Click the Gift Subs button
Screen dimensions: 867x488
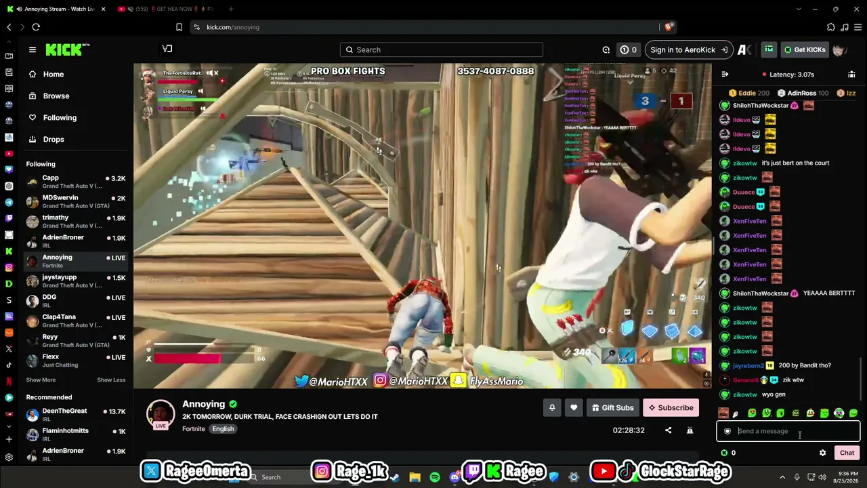tap(612, 407)
